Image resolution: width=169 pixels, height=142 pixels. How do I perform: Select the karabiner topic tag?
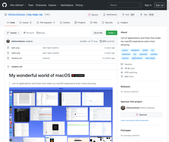[135, 50]
